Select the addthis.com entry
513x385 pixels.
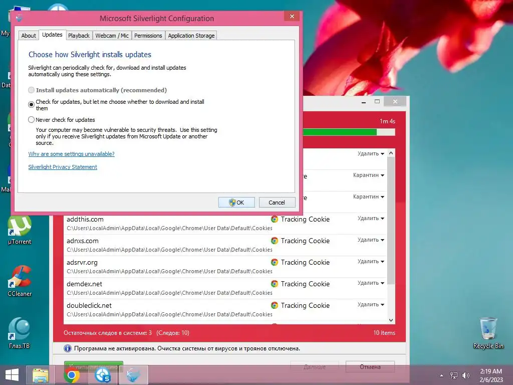(225, 224)
